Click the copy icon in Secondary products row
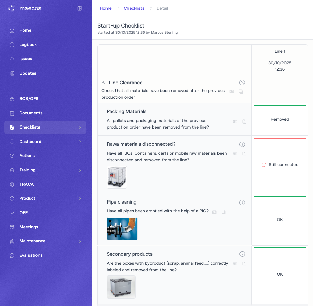The width and height of the screenshot is (313, 306). [x=244, y=264]
